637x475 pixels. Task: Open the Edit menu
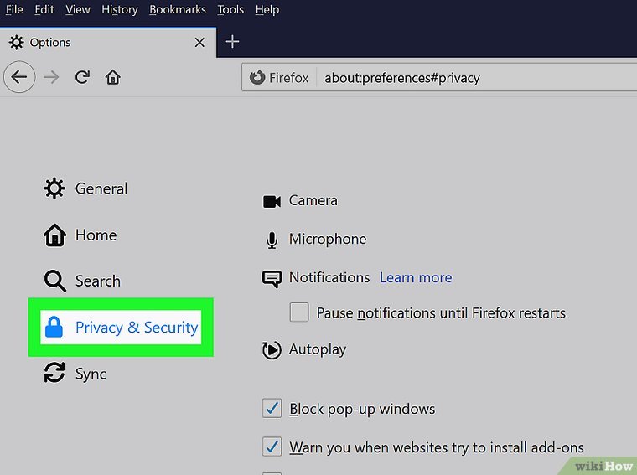click(44, 9)
